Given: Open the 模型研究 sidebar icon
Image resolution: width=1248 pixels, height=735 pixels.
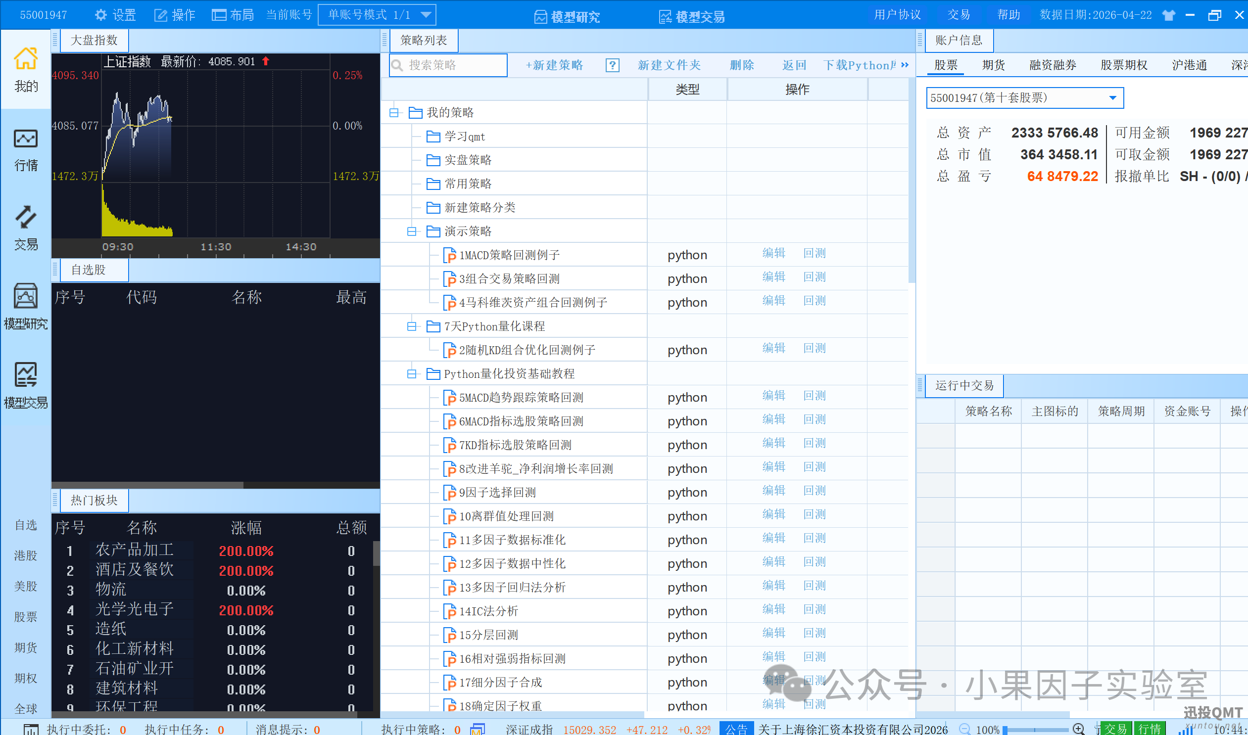Looking at the screenshot, I should pos(26,306).
